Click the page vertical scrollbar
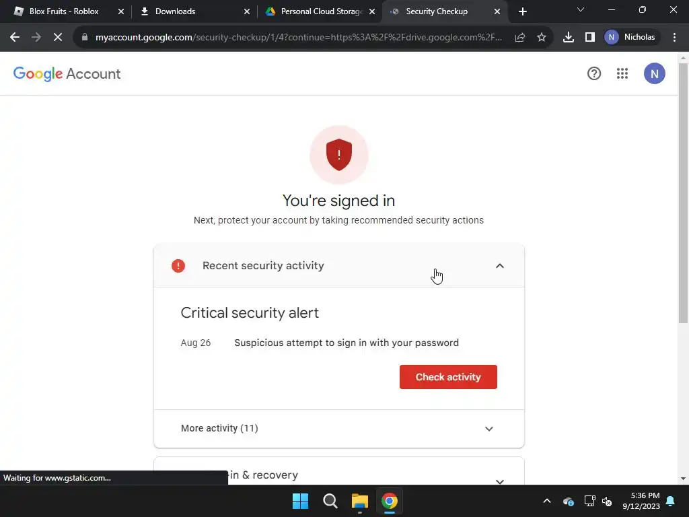Viewport: 689px width, 517px height. coord(682,193)
